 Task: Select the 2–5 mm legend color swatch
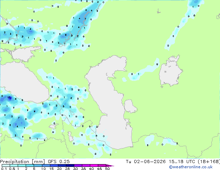click(x=30, y=165)
